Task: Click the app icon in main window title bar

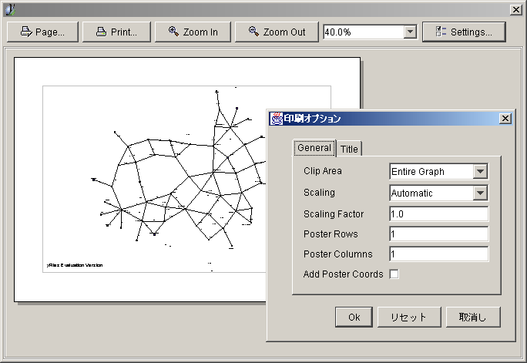Action: coord(9,9)
